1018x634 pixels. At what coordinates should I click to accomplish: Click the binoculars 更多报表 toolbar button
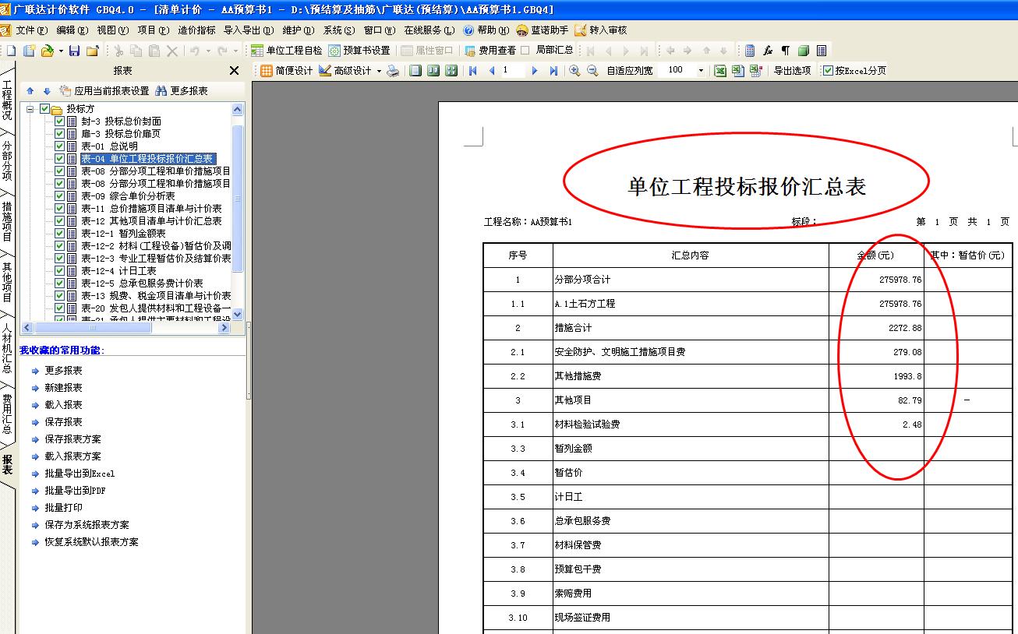(182, 90)
